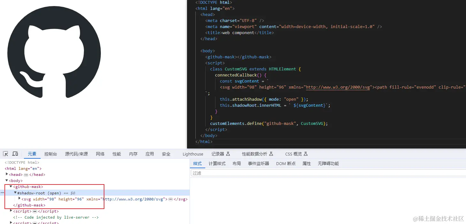Click the flask icon beside CSS 概览
Screen dimensions: 466x224
(x=305, y=154)
